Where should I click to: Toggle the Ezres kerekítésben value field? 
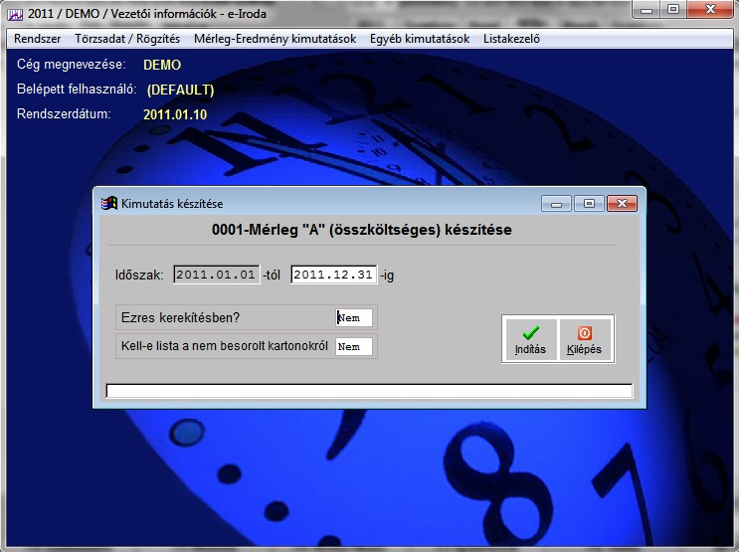click(353, 317)
